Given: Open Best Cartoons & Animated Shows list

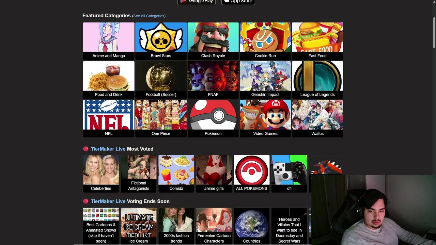Looking at the screenshot, I should [x=101, y=226].
